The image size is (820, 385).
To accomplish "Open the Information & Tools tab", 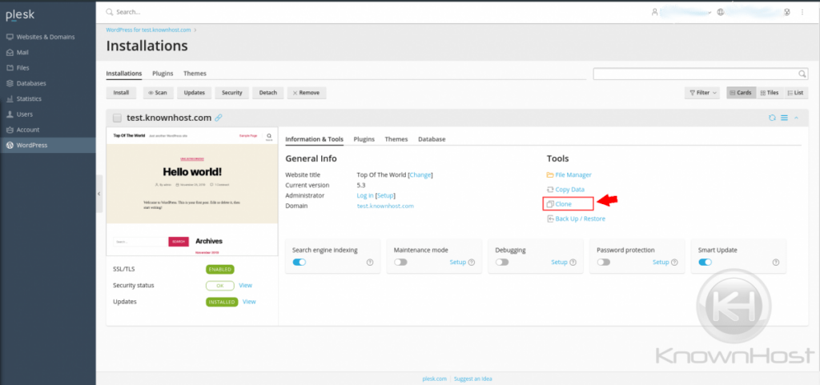I will click(314, 139).
